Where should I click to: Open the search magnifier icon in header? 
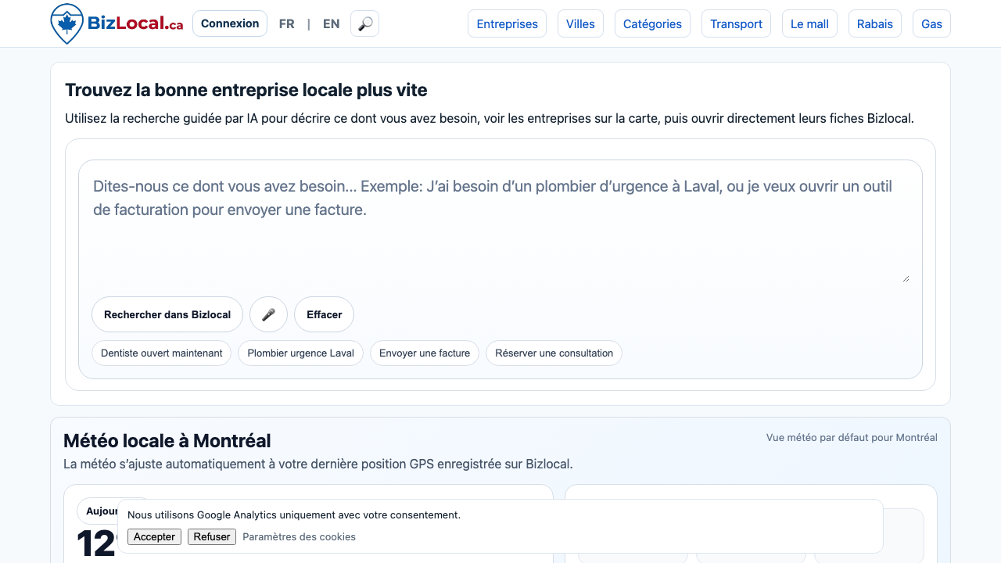click(364, 23)
